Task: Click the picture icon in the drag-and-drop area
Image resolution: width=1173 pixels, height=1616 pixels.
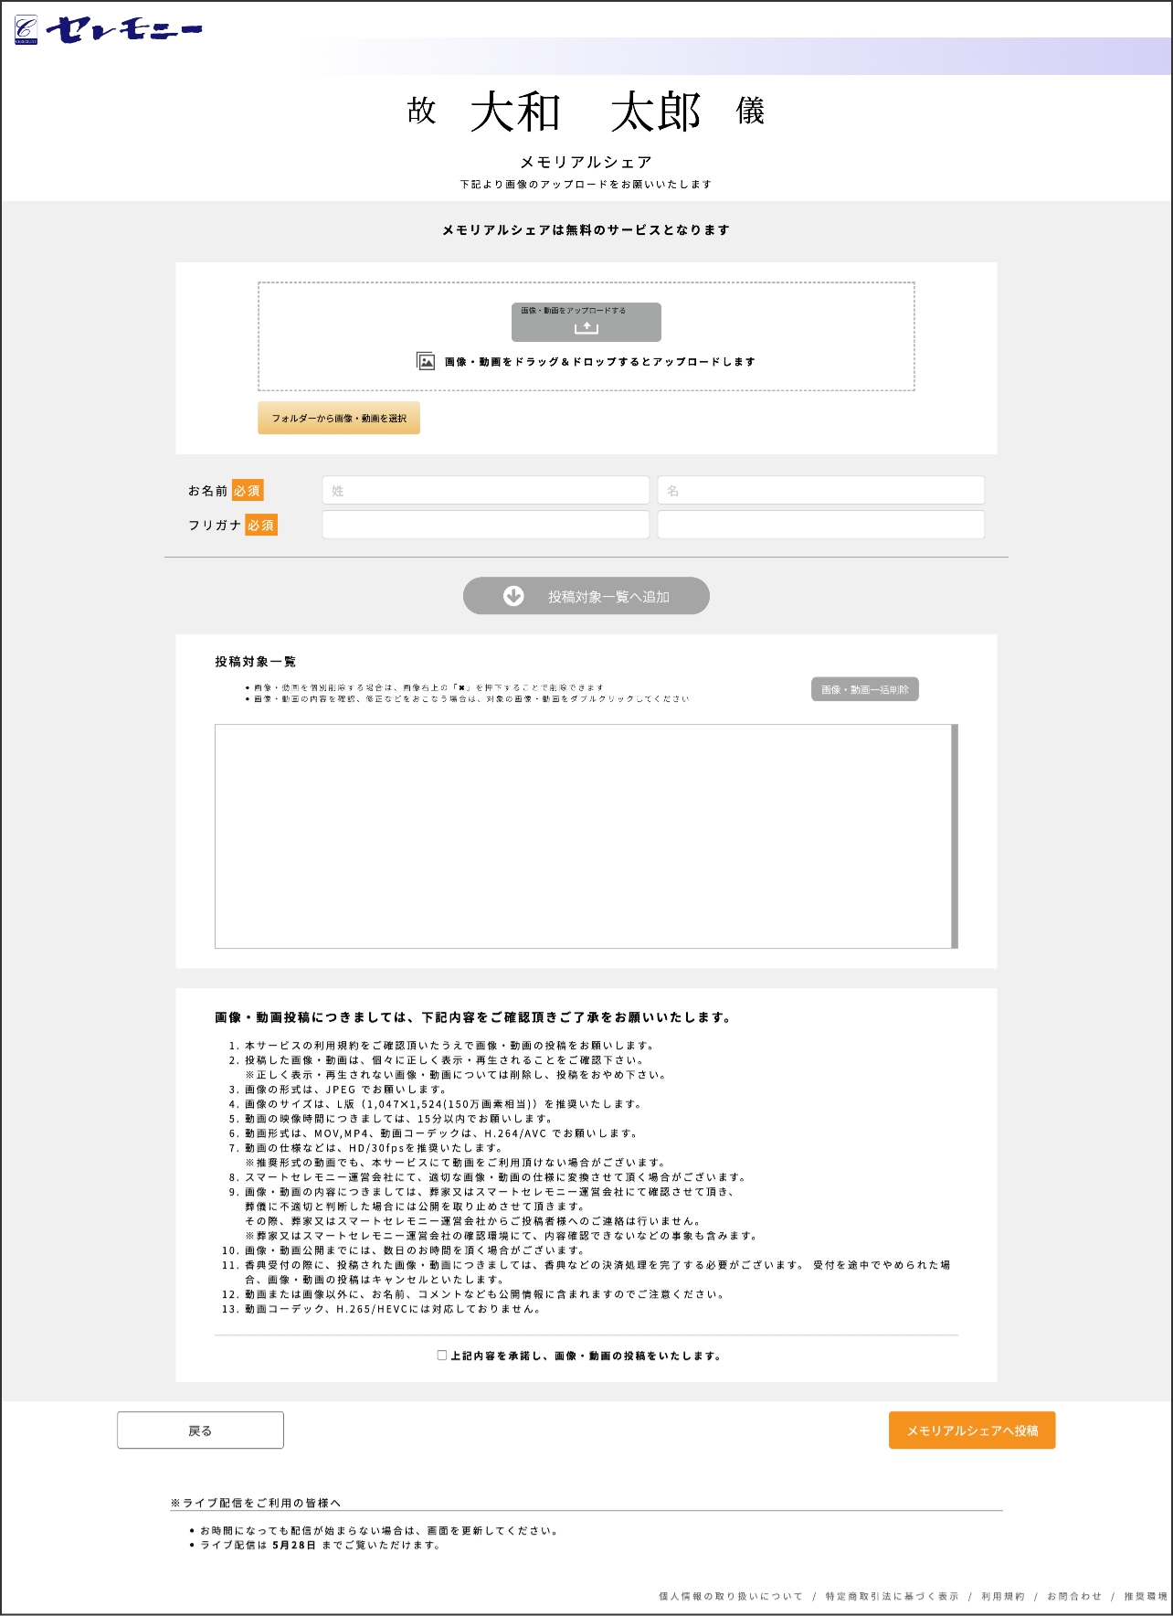Action: pyautogui.click(x=426, y=361)
